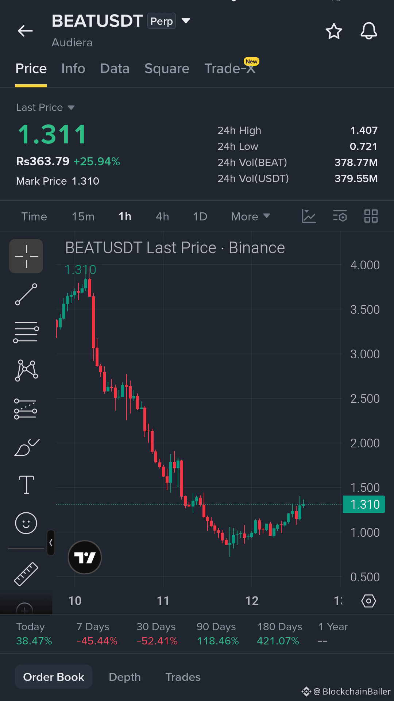Viewport: 394px width, 701px height.
Task: Select the crosshair cursor tool
Action: 26,256
